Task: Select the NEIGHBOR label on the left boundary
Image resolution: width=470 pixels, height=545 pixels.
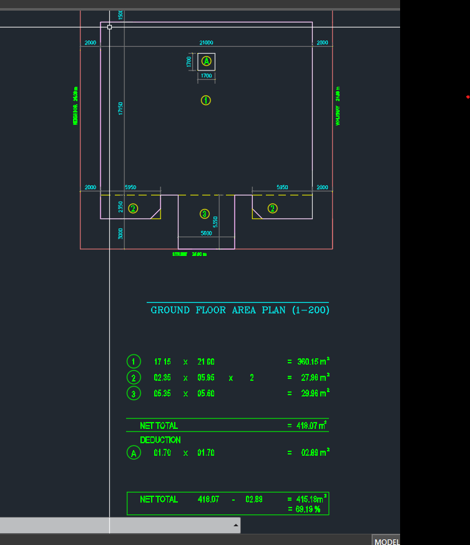Action: point(76,114)
